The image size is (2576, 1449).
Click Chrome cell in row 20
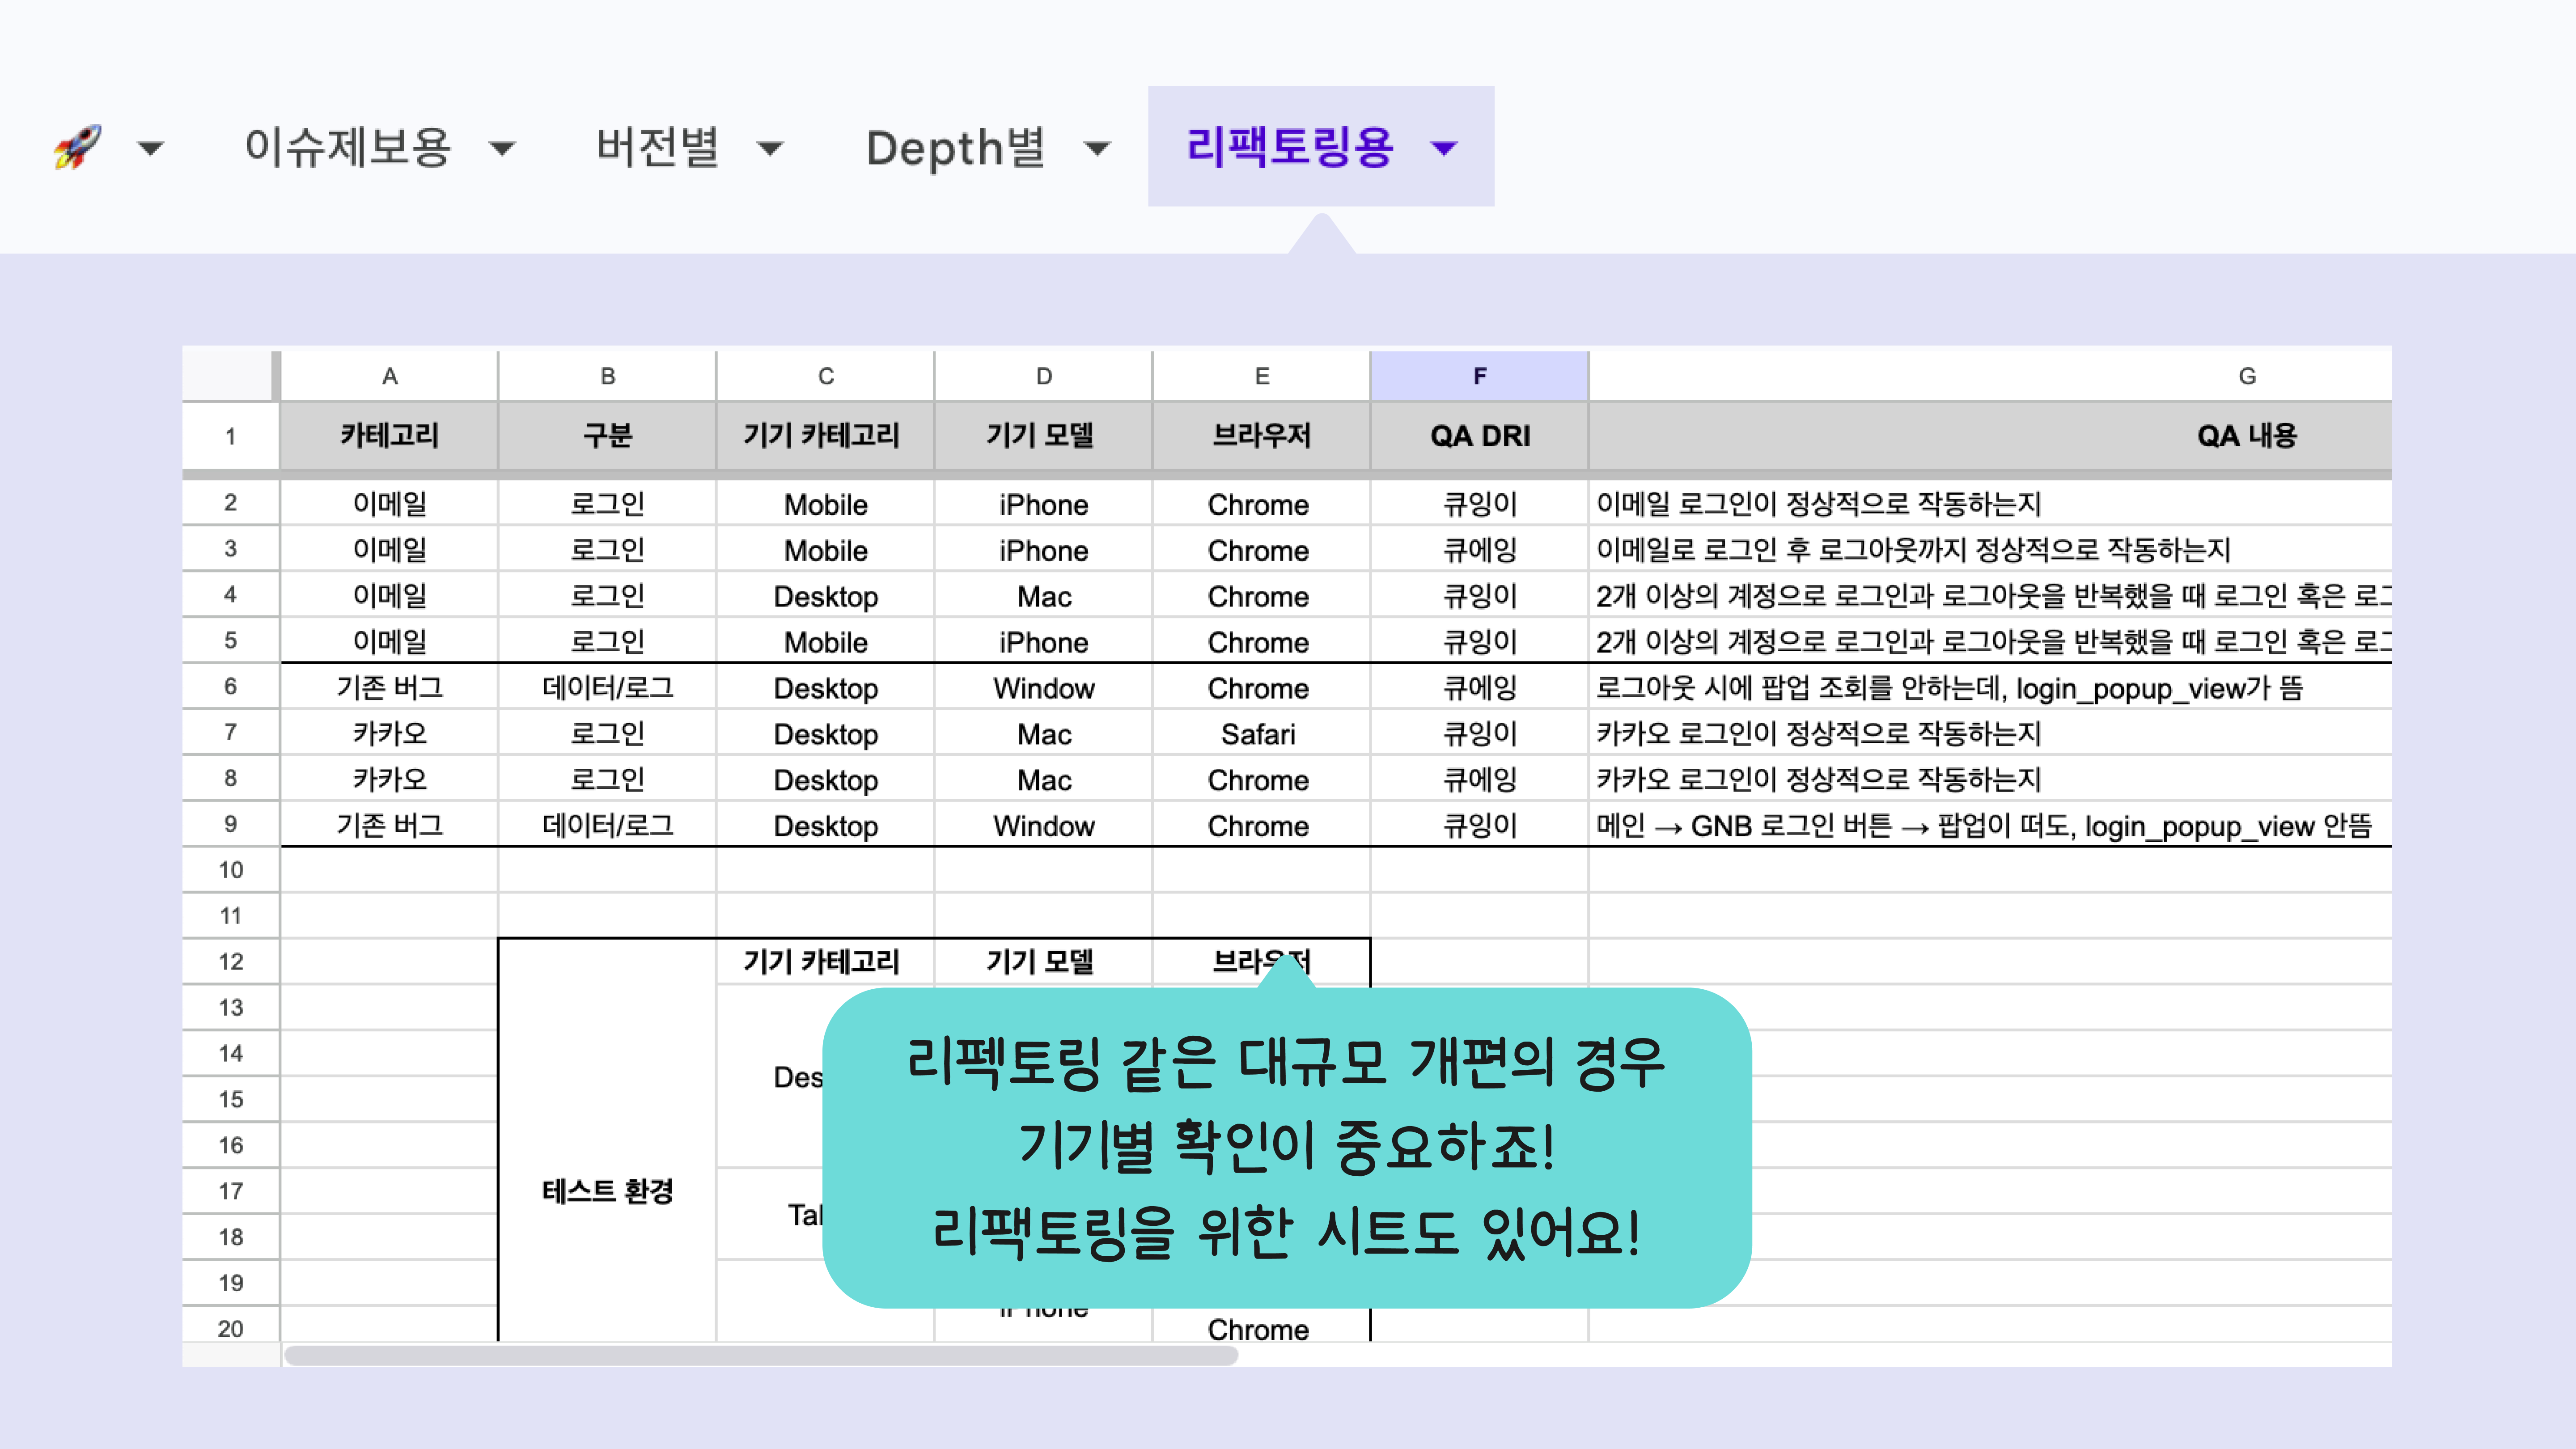point(1261,1328)
